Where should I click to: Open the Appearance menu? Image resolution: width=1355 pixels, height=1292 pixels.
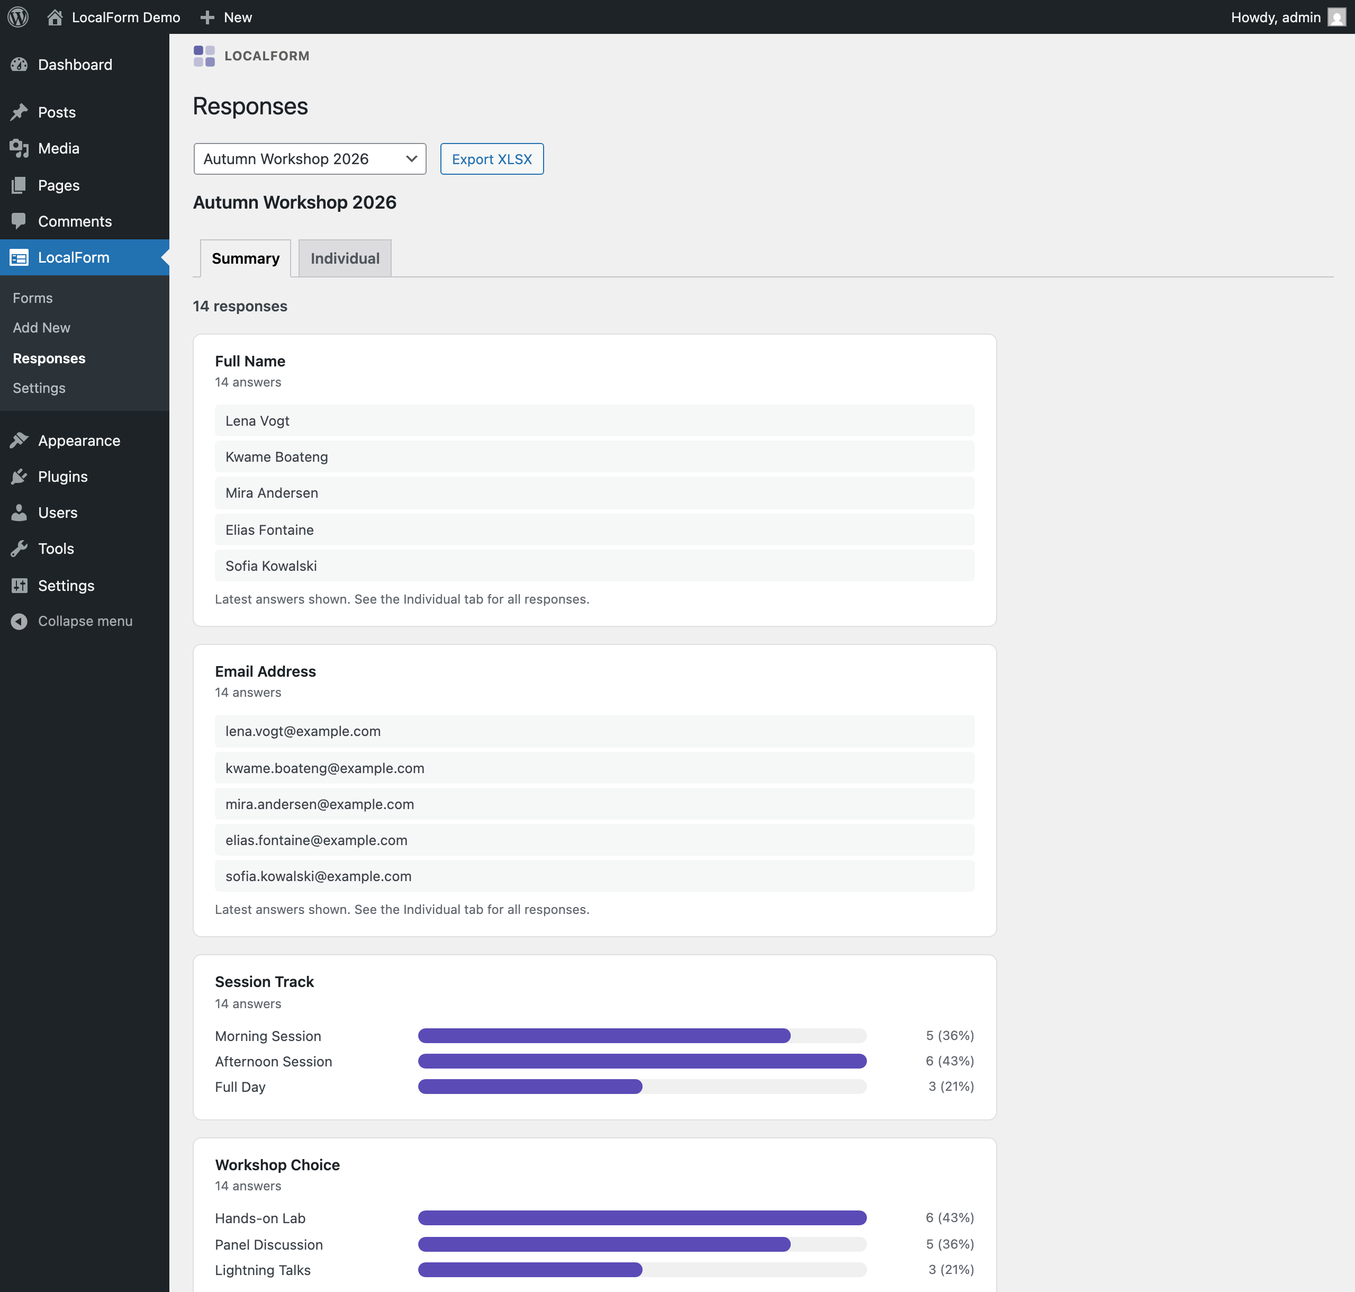point(85,441)
